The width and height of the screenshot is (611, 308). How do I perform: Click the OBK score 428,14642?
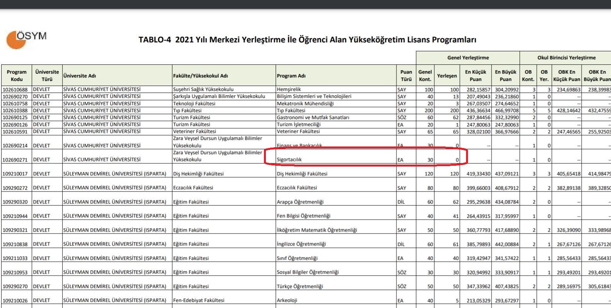568,110
